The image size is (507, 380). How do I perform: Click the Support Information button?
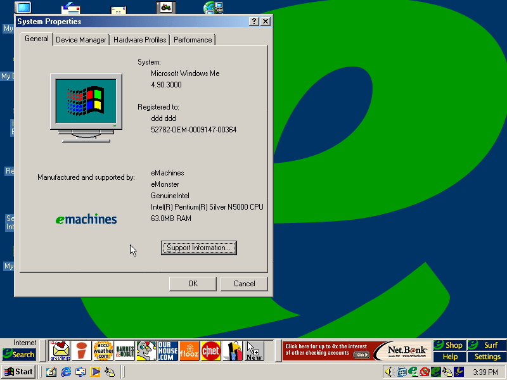tap(198, 248)
